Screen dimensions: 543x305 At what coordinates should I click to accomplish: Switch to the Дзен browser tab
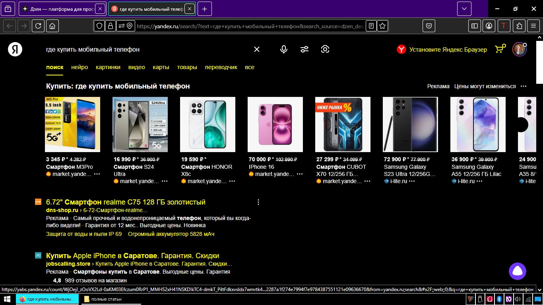63,9
